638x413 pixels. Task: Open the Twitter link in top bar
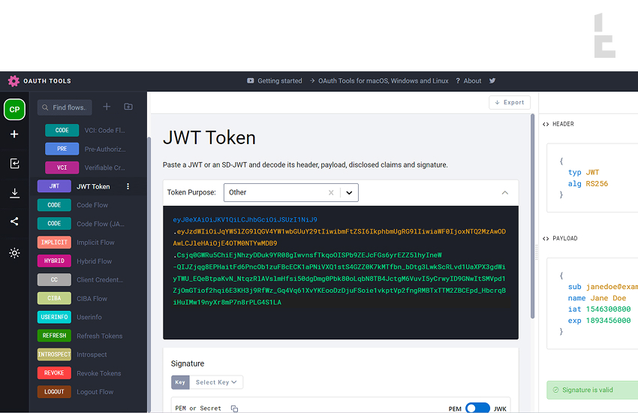[x=492, y=81]
